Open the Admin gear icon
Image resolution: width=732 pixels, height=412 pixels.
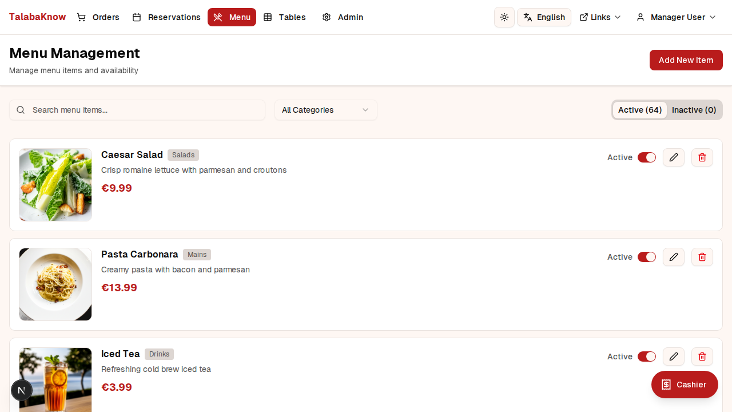coord(327,17)
